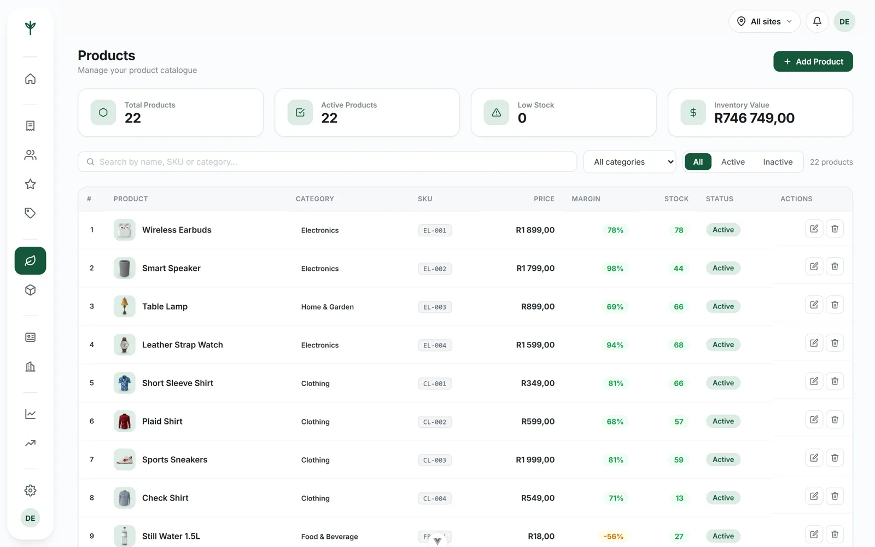This screenshot has width=875, height=547.
Task: Click the Add Product button
Action: [813, 61]
